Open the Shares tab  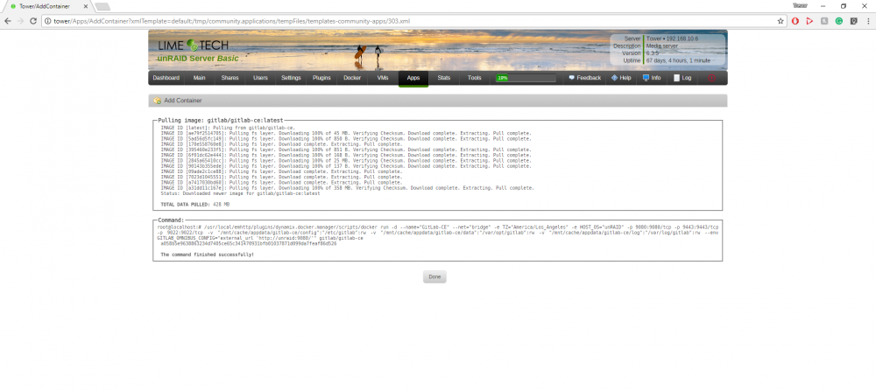tap(230, 78)
